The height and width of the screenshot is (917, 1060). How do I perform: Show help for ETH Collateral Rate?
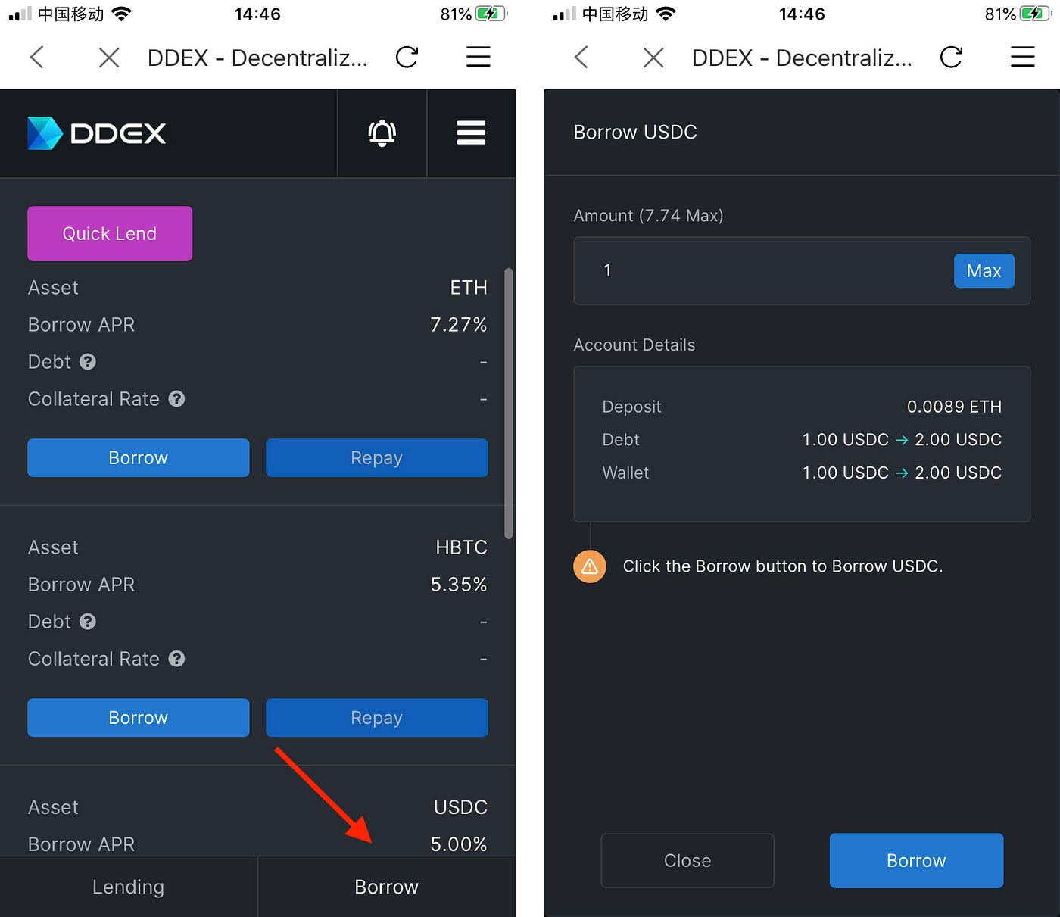tap(176, 399)
